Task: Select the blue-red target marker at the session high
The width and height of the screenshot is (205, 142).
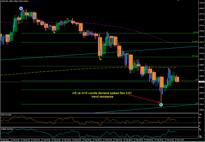Action: coord(21,9)
